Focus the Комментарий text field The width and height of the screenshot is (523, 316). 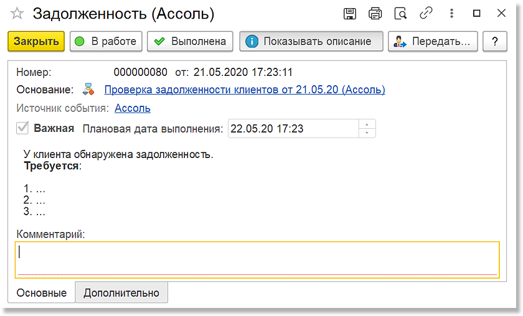pyautogui.click(x=257, y=259)
